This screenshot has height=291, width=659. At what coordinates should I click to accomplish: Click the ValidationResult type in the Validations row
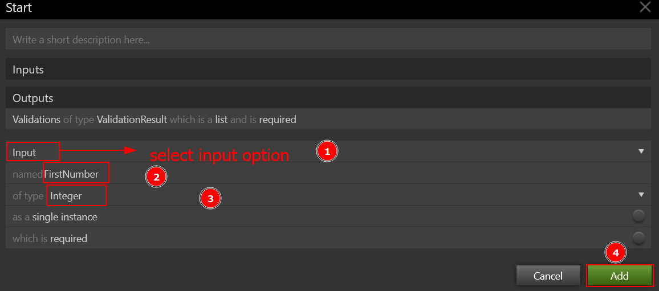[132, 120]
